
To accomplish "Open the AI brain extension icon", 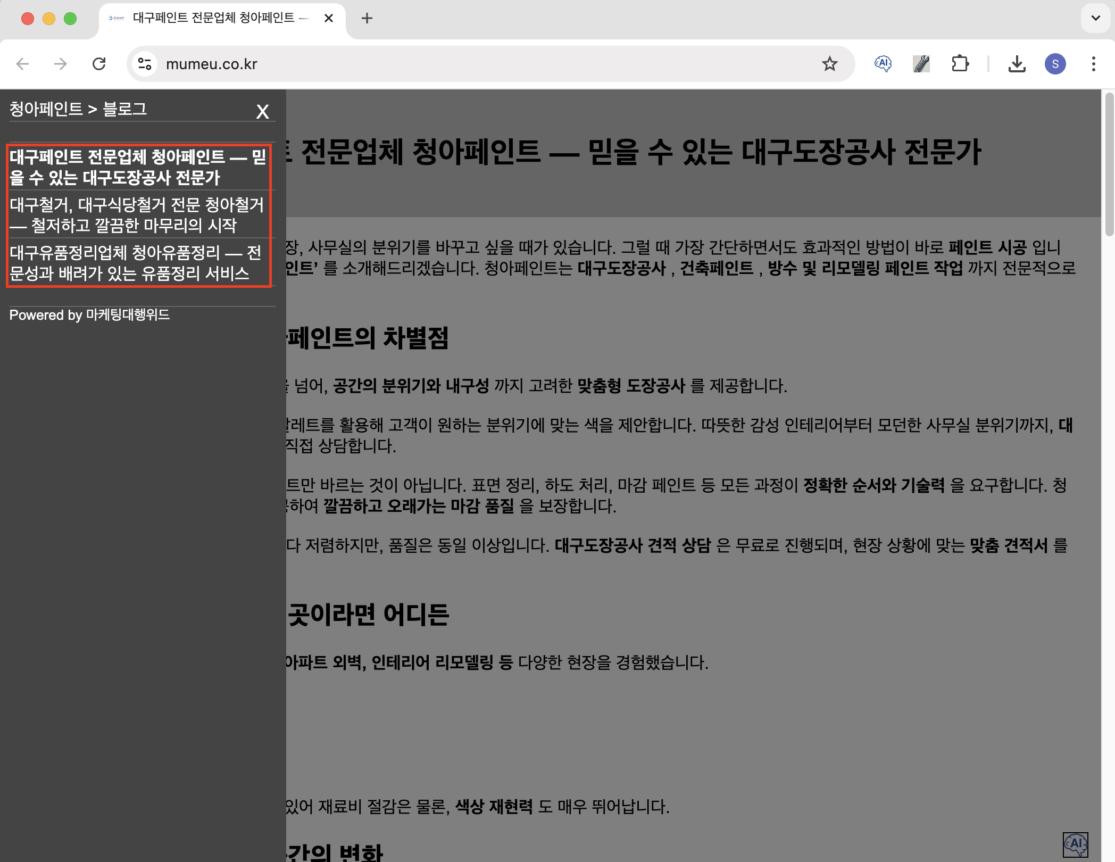I will 883,64.
